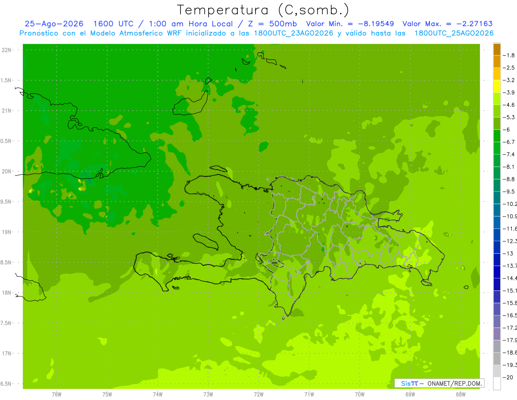517x400 pixels.
Task: Click the '19N' latitude label
Action: click(x=6, y=232)
